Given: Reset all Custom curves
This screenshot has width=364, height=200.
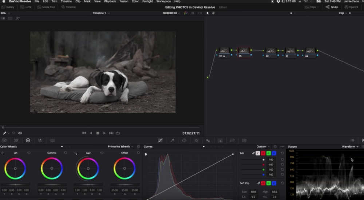Looking at the screenshot, I should tap(275, 146).
